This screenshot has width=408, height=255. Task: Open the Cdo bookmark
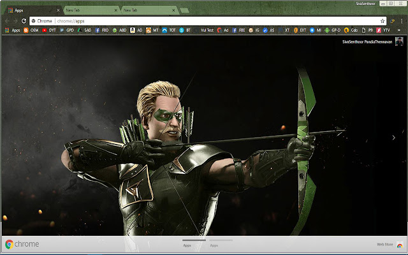[x=351, y=30]
